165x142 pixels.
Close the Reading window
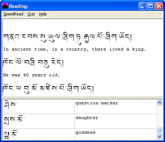[159, 6]
